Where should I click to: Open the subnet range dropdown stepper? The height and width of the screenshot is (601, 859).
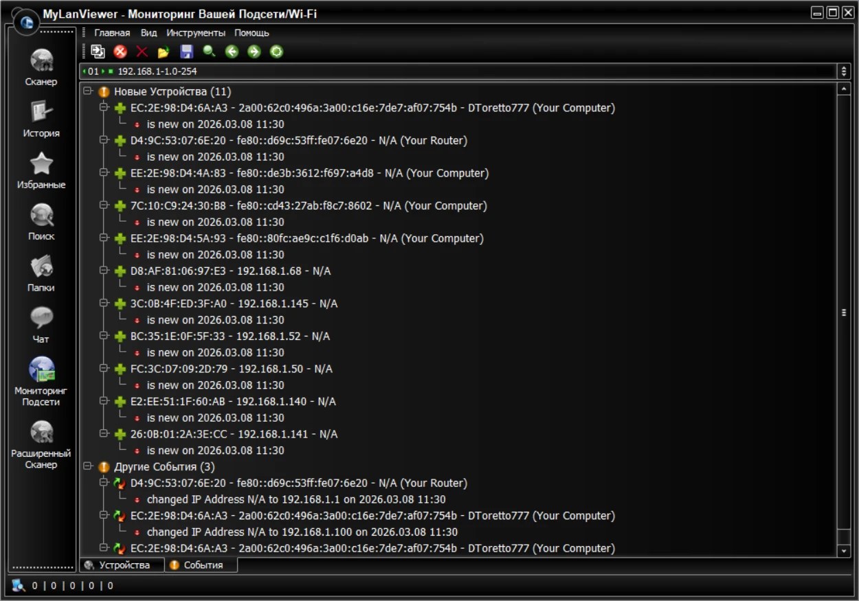[x=844, y=71]
